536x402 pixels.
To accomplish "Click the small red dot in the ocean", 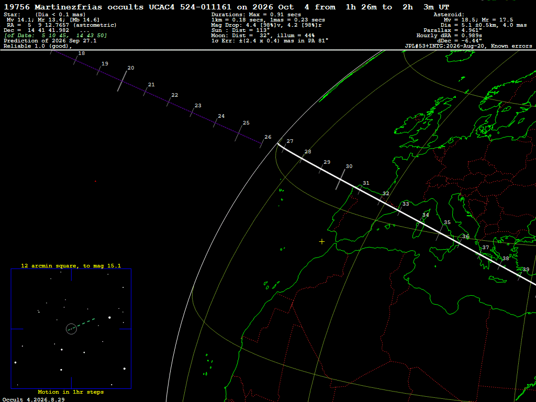I will (x=95, y=181).
